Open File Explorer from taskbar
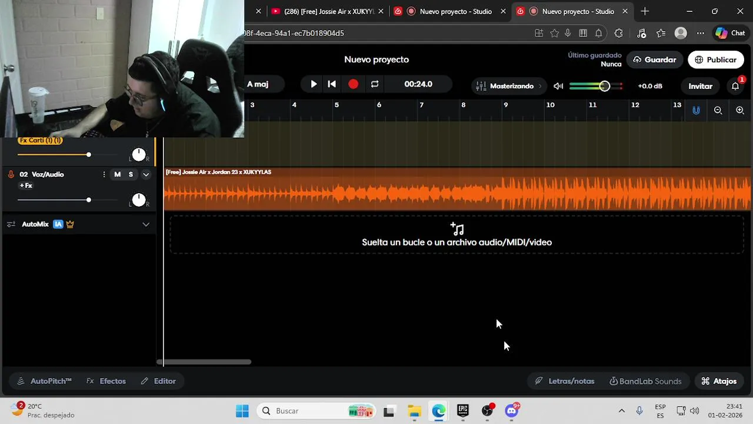This screenshot has width=753, height=424. [414, 411]
